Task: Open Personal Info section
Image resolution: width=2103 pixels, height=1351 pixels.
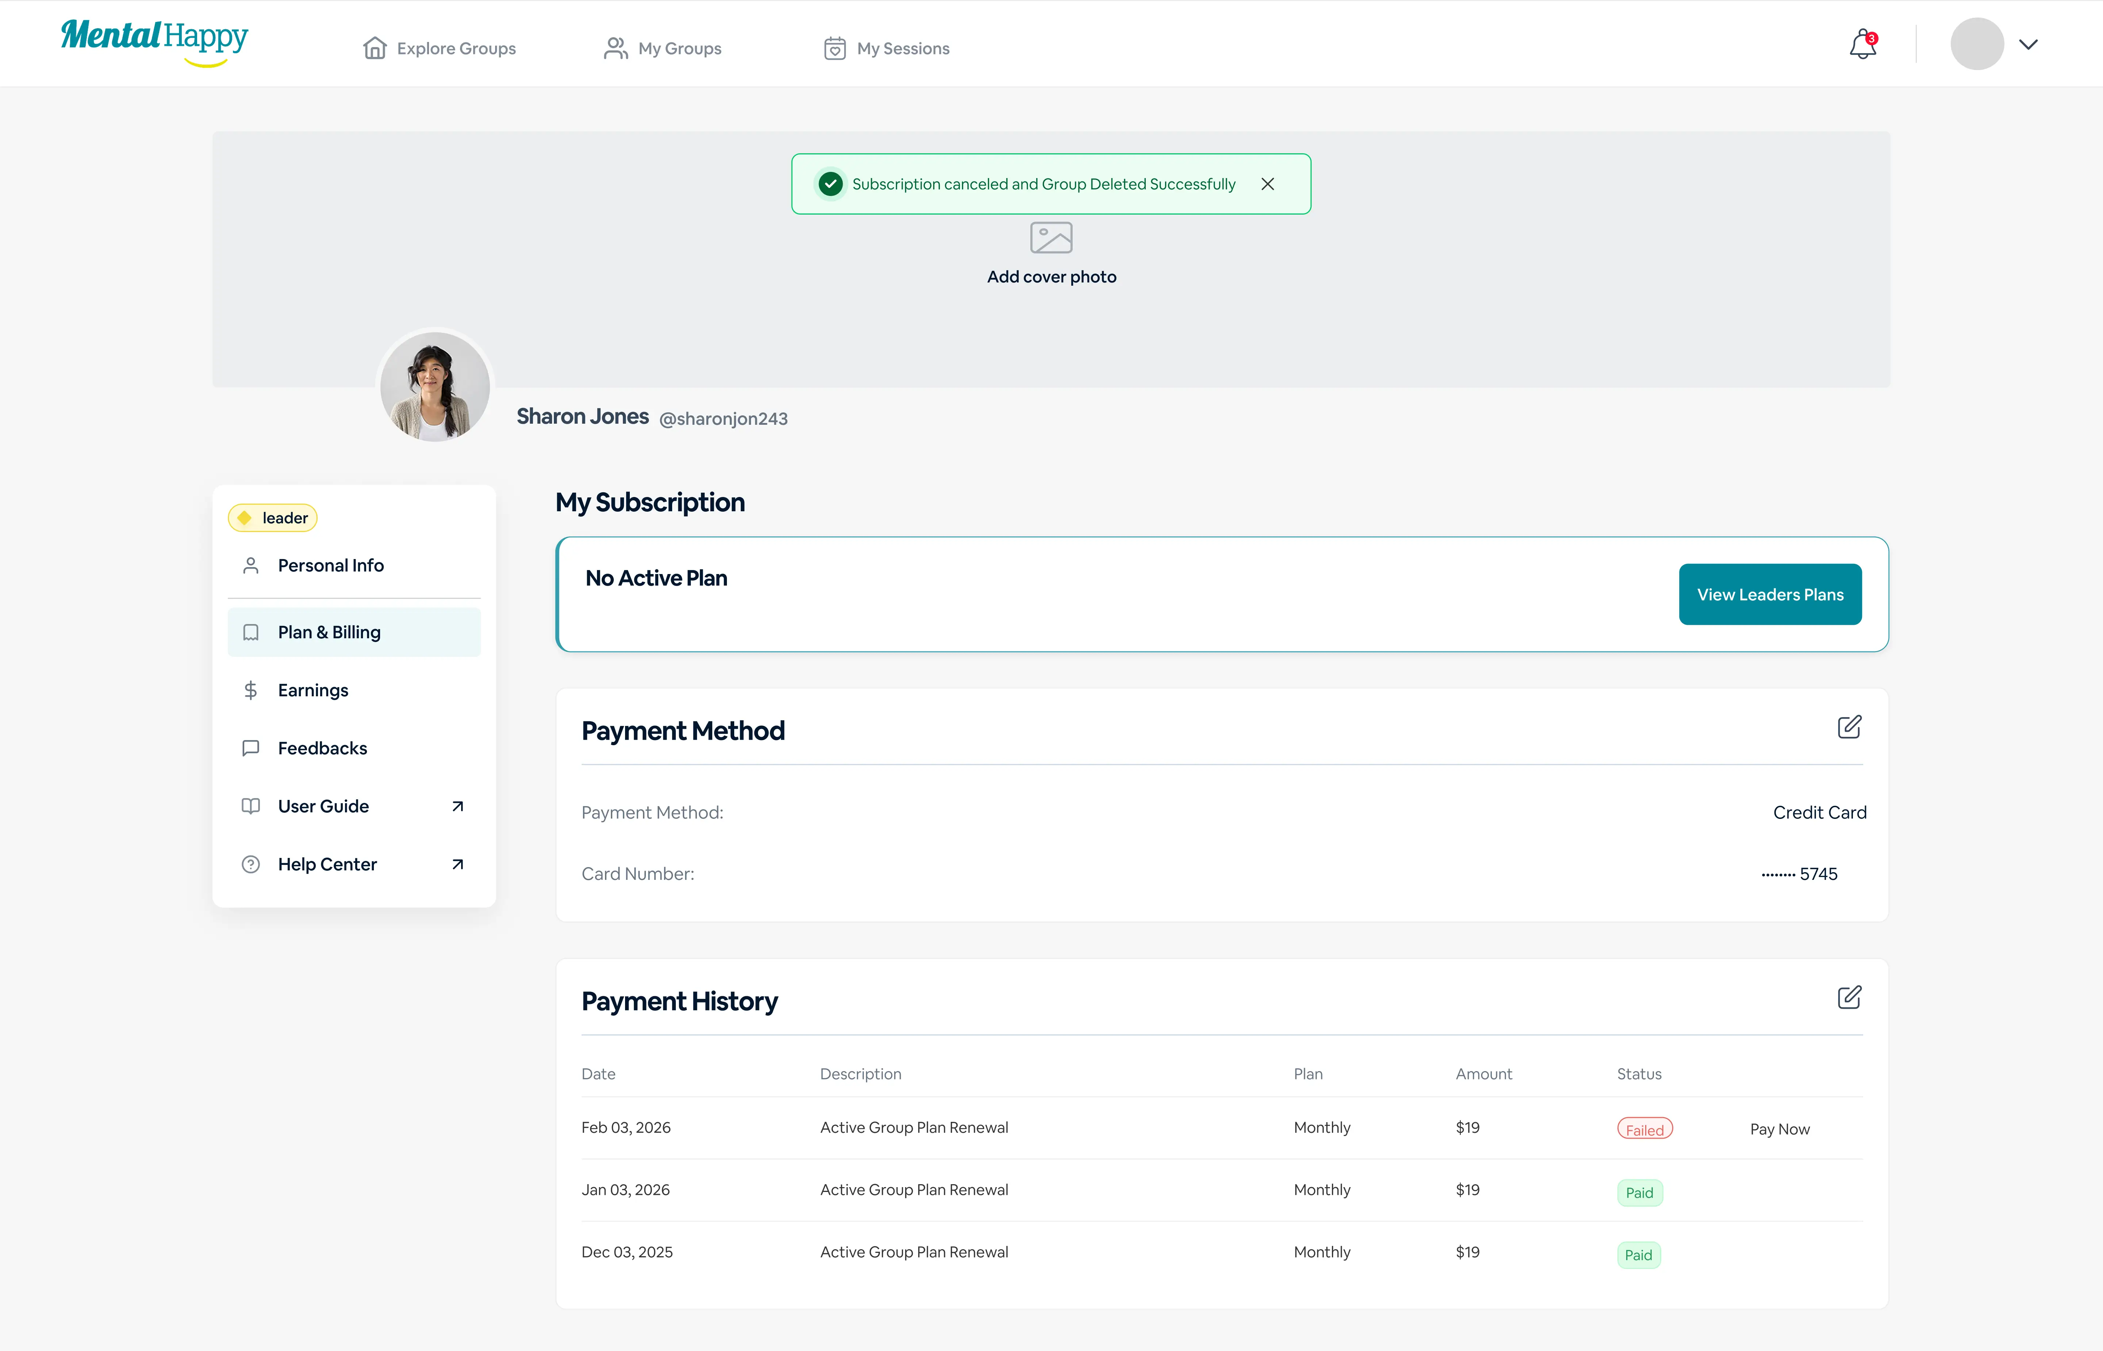Action: tap(354, 566)
